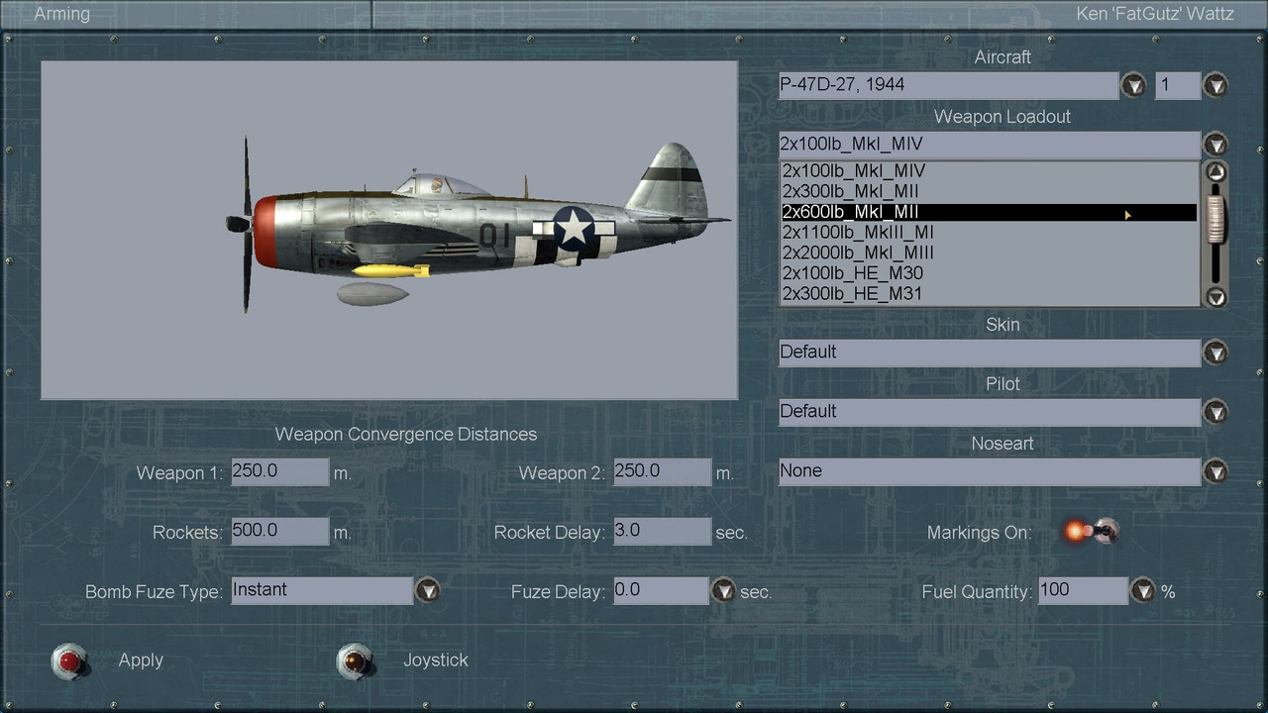This screenshot has width=1268, height=713.
Task: Select 2x600lb_MkI_MII loadout in list
Action: [x=989, y=212]
